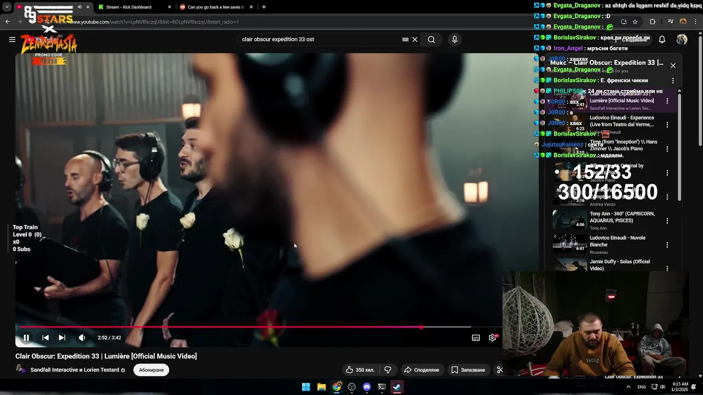Skip to next video in player
The width and height of the screenshot is (703, 395).
pyautogui.click(x=62, y=337)
